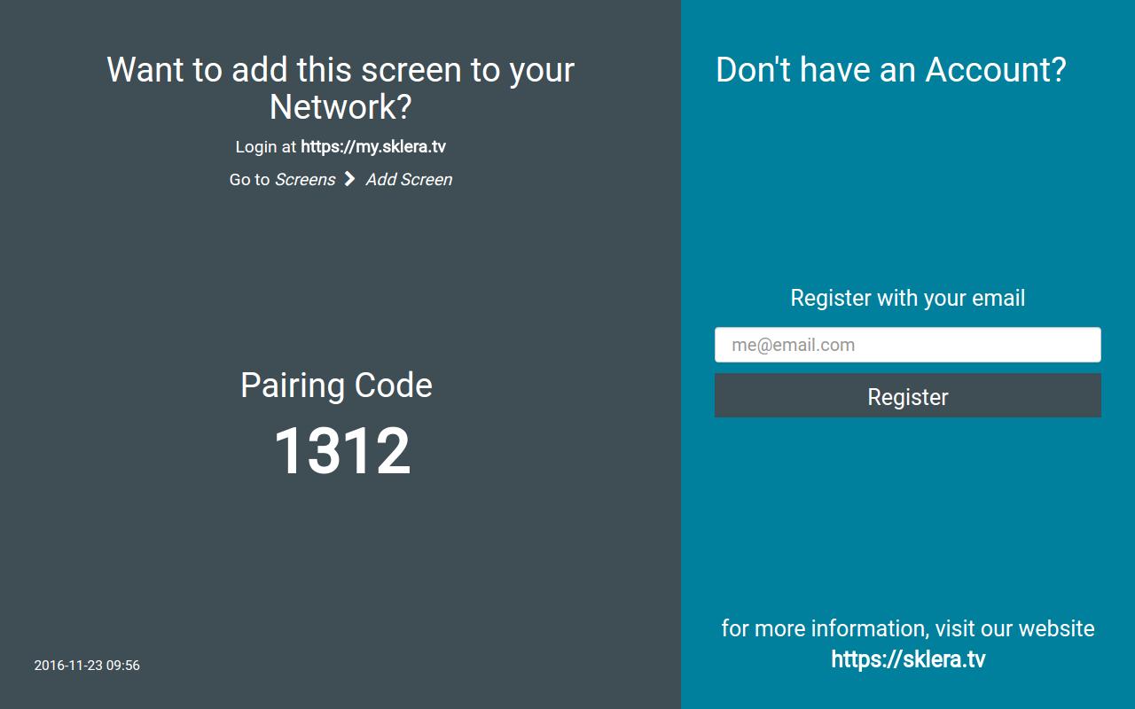Screen dimensions: 1135x709
Task: Click the Want to add this screen heading line
Action: (340, 70)
